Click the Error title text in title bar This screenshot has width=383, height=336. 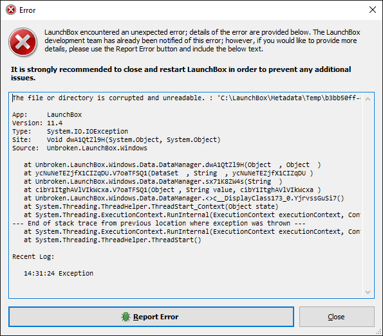pos(27,10)
